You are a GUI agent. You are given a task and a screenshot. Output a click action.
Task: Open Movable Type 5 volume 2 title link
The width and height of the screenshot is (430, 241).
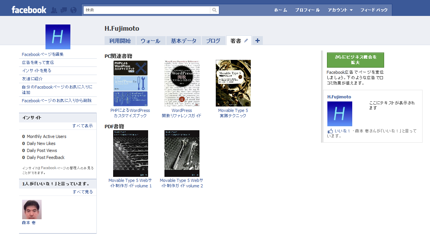pyautogui.click(x=182, y=183)
